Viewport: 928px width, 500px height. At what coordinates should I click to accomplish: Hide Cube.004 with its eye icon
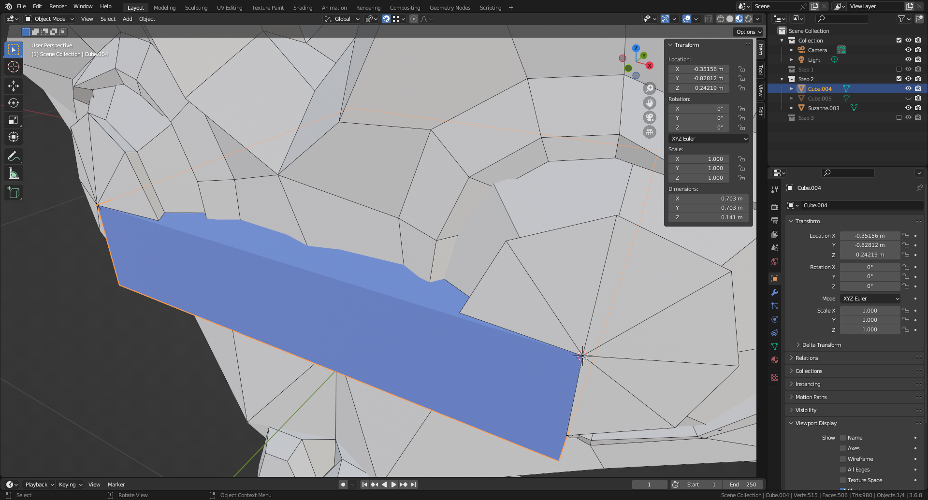tap(908, 88)
